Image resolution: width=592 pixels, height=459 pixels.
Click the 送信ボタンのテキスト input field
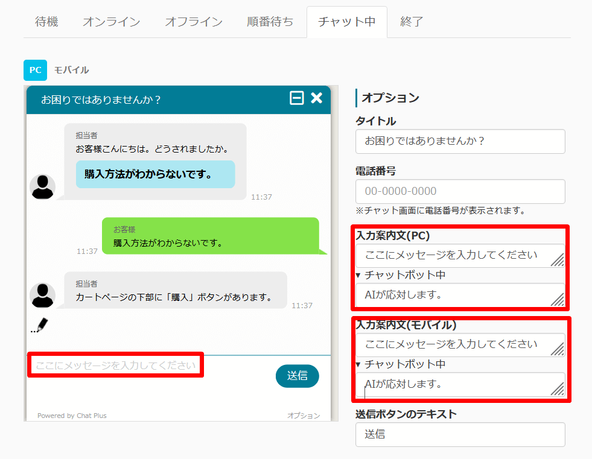click(460, 434)
